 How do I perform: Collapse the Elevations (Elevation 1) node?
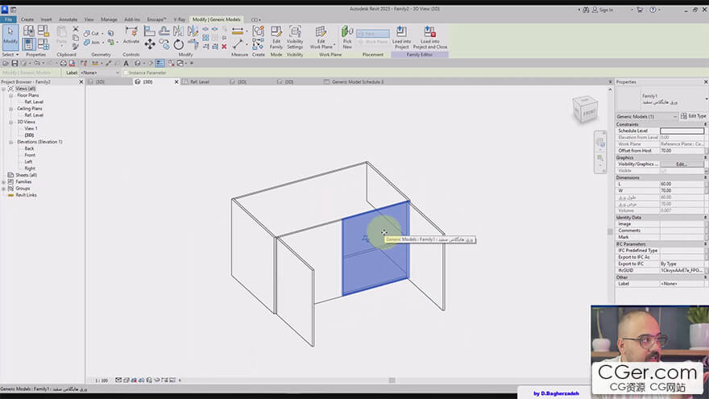click(x=10, y=142)
